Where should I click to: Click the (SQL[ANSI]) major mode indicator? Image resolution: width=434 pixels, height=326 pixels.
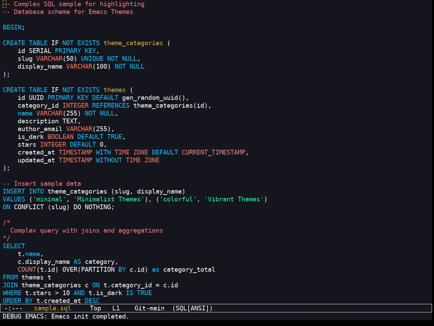pos(192,308)
